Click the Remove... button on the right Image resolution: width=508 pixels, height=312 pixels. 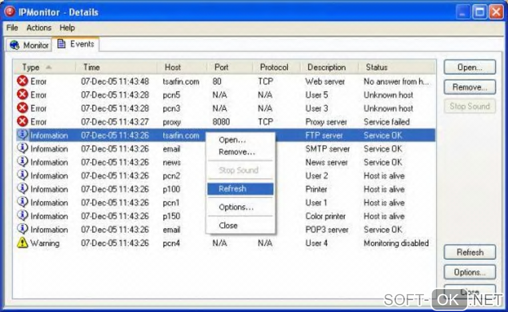470,87
